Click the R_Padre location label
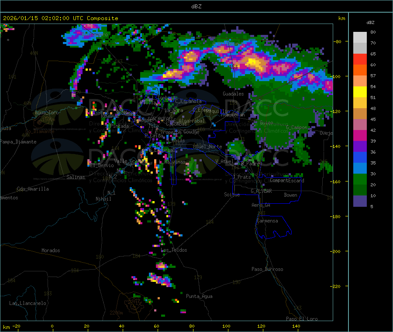Screen dimensions: 393x332 [x=250, y=164]
